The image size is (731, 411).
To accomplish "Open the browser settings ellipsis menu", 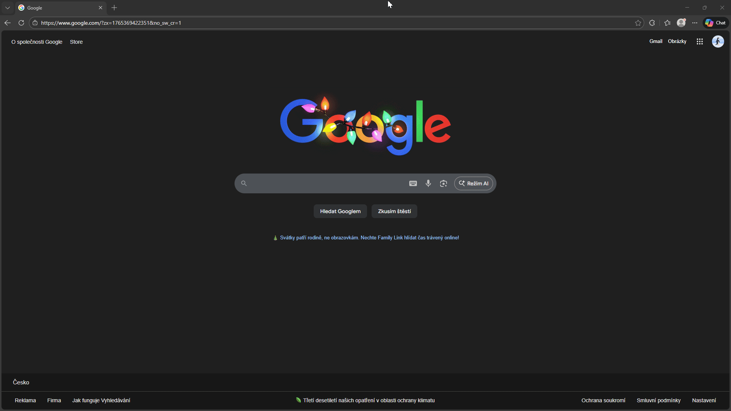I will [x=695, y=23].
